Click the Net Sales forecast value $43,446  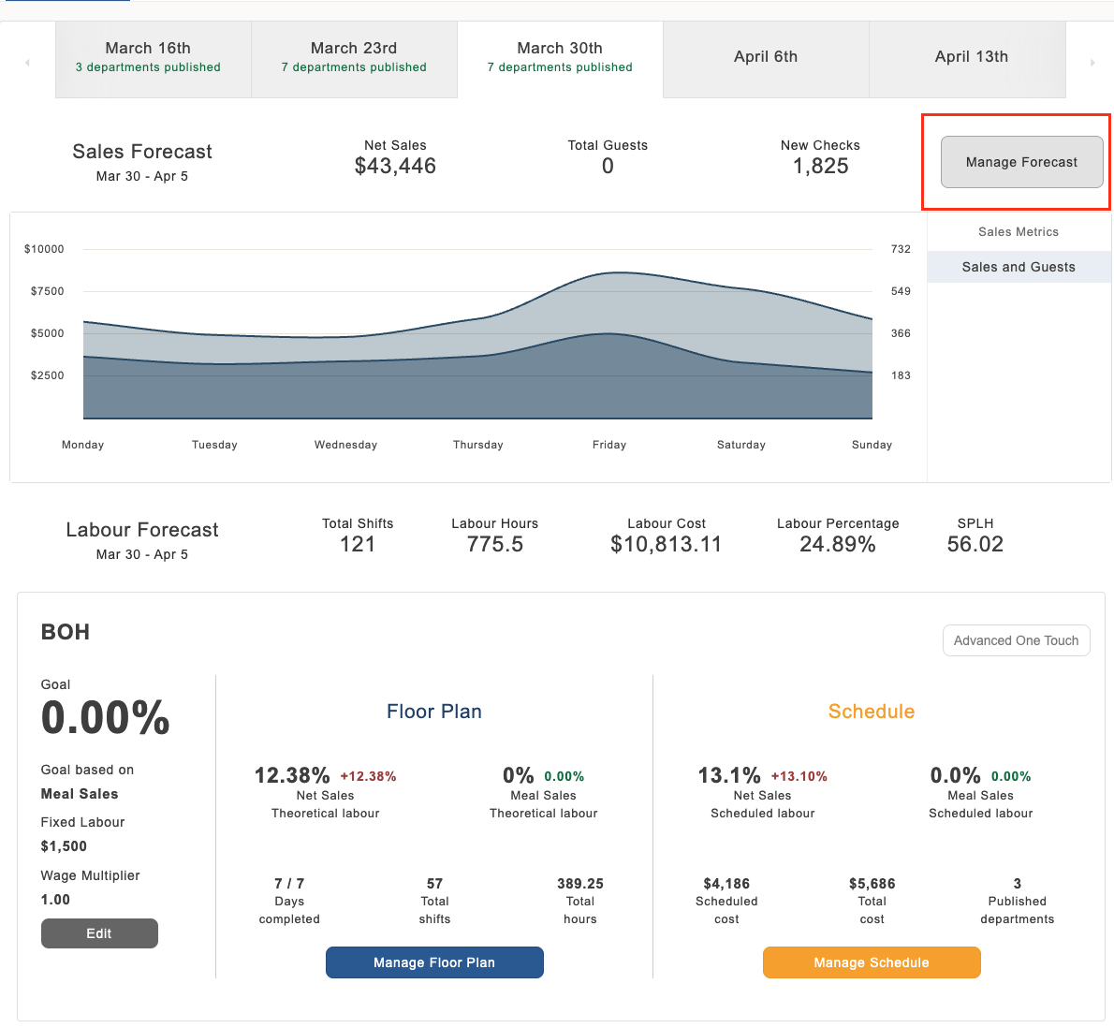pos(395,166)
